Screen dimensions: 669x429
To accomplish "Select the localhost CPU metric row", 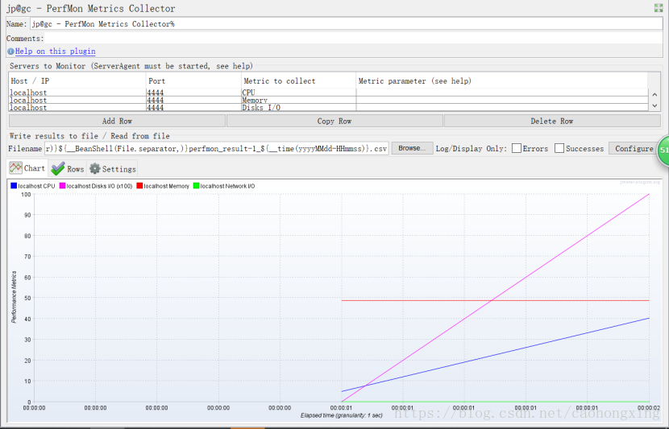I will coord(328,93).
